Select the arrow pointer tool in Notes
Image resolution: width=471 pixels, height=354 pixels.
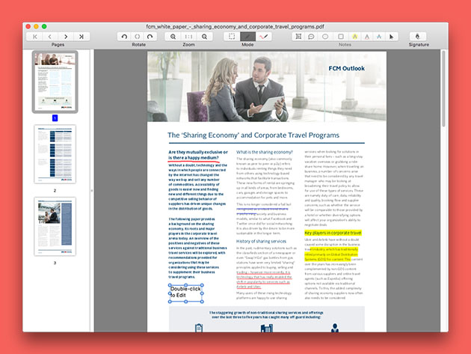pyautogui.click(x=393, y=36)
